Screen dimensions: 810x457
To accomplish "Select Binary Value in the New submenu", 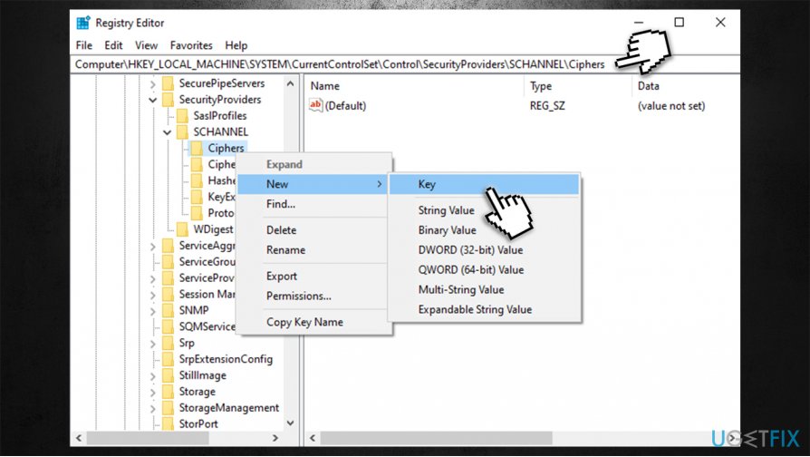I will tap(484, 230).
